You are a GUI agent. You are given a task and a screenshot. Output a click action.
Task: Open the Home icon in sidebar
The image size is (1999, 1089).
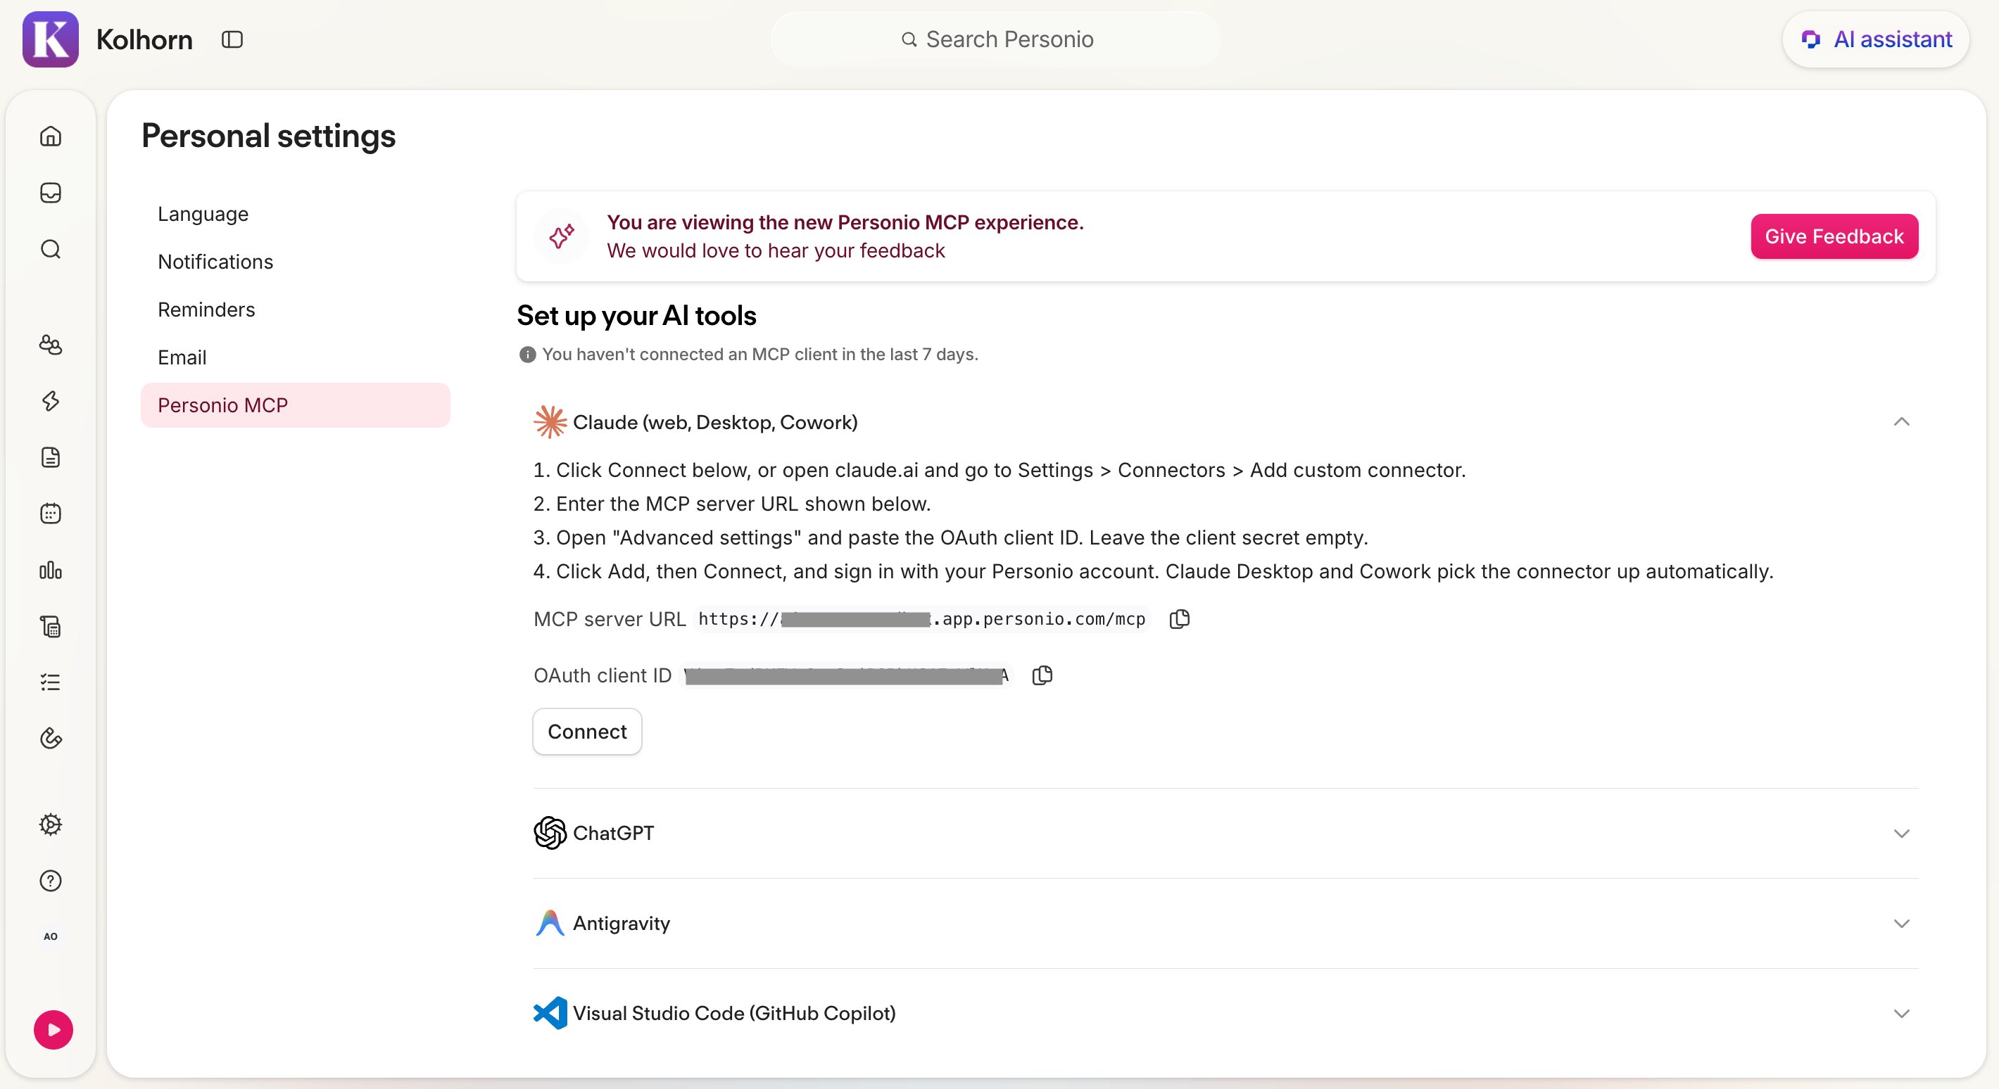pos(51,136)
